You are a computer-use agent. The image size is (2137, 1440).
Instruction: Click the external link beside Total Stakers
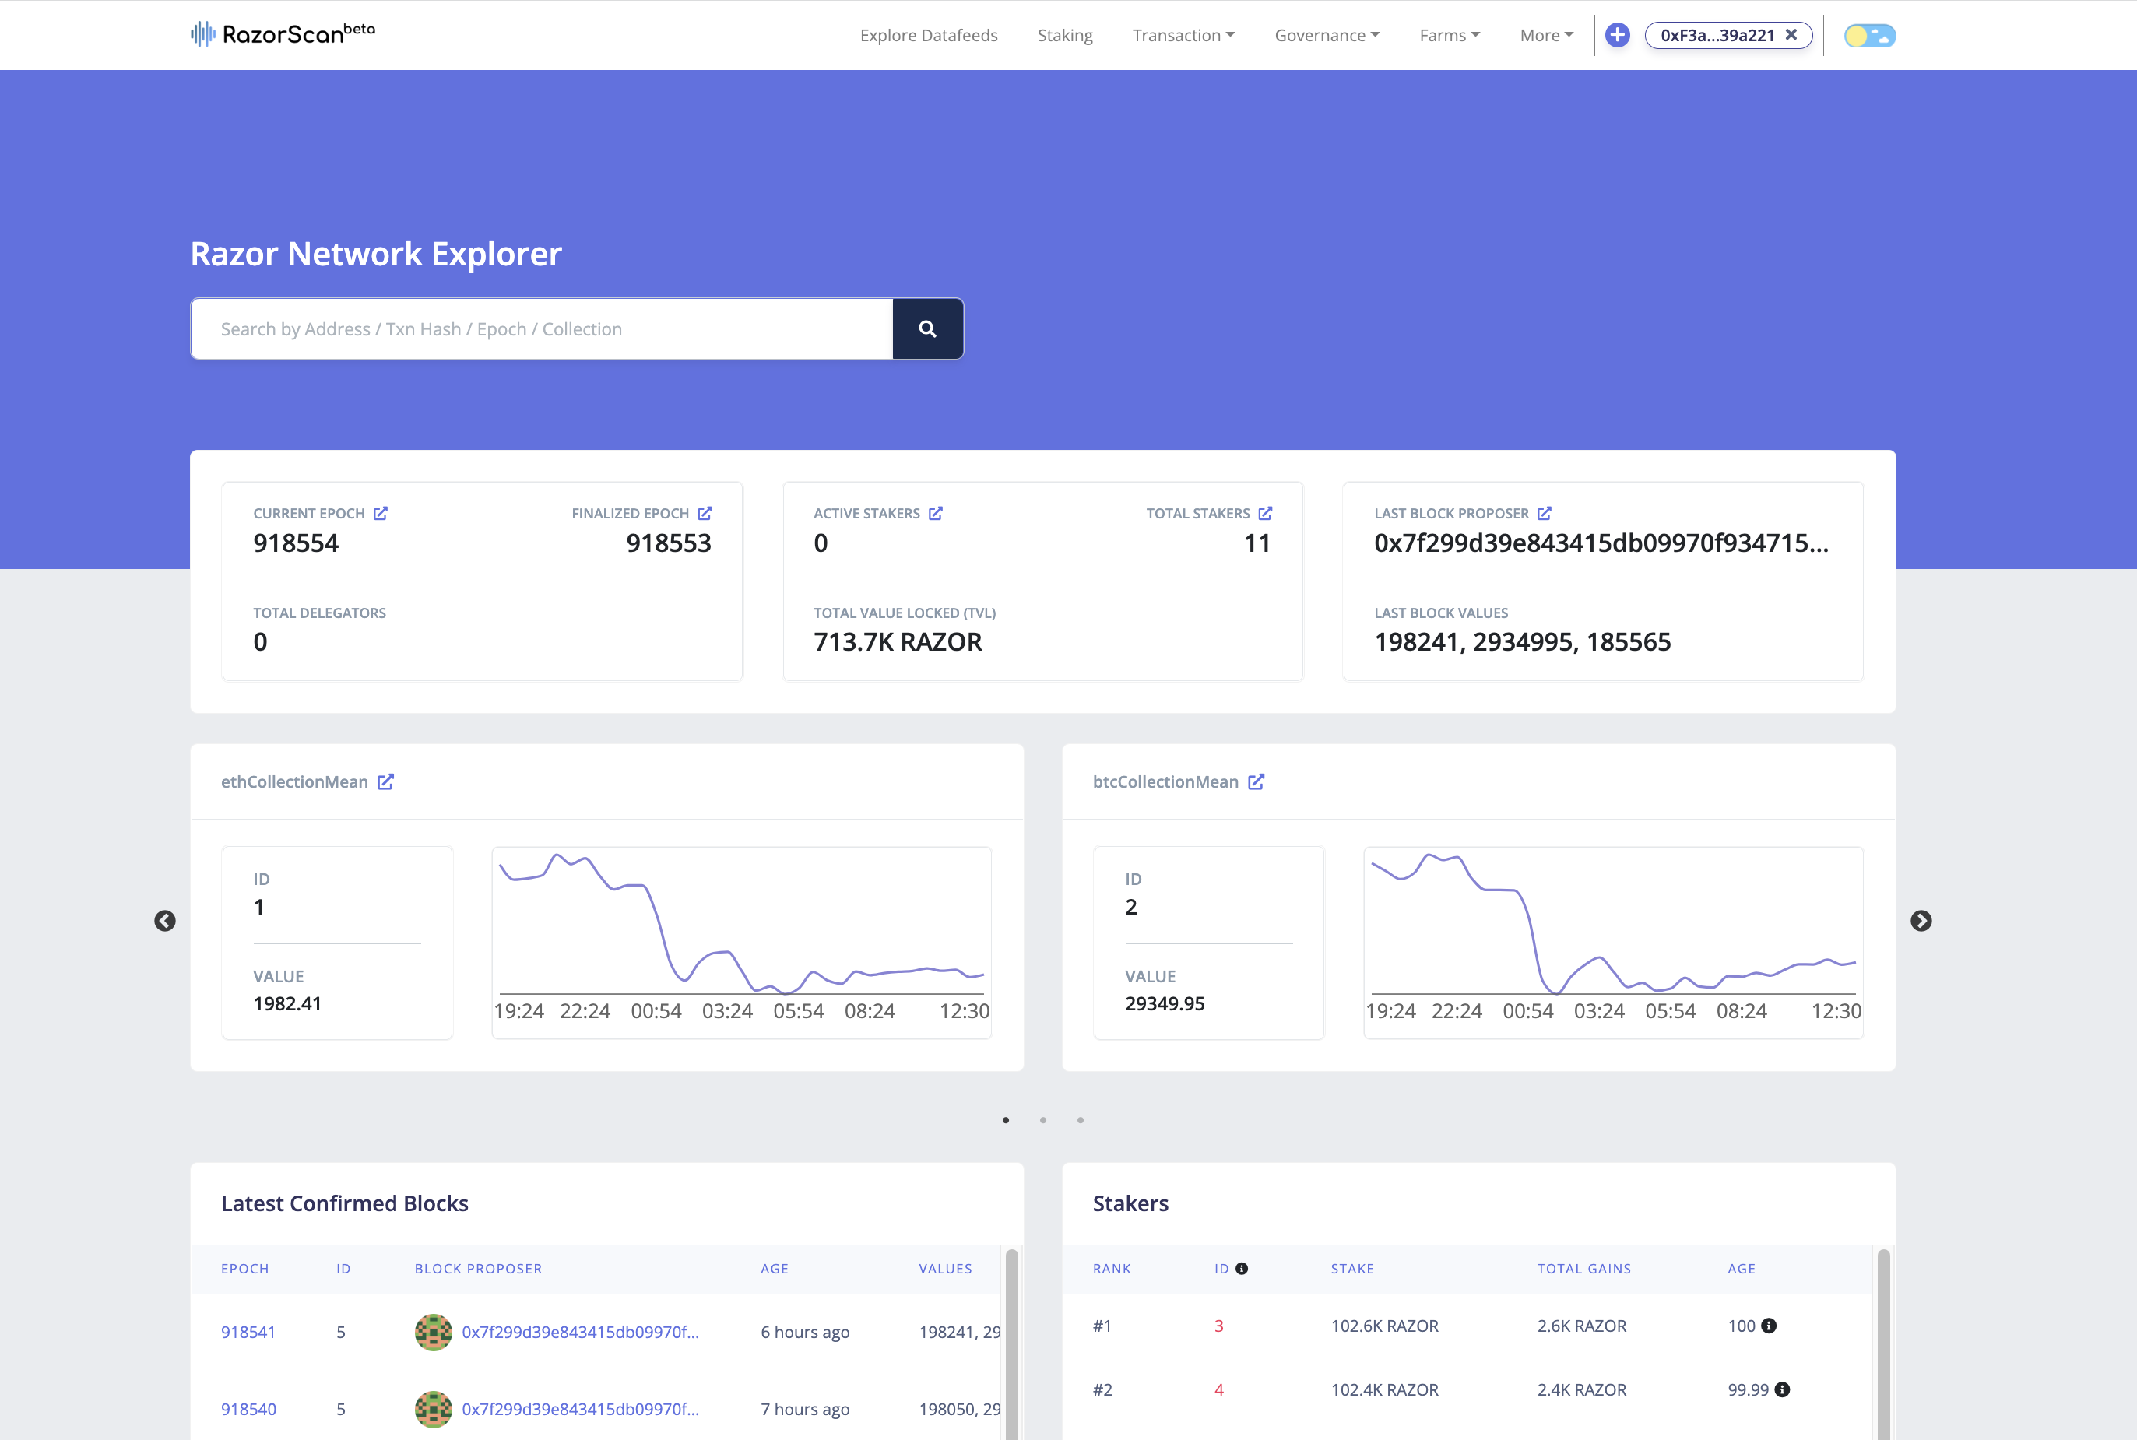(x=1266, y=514)
